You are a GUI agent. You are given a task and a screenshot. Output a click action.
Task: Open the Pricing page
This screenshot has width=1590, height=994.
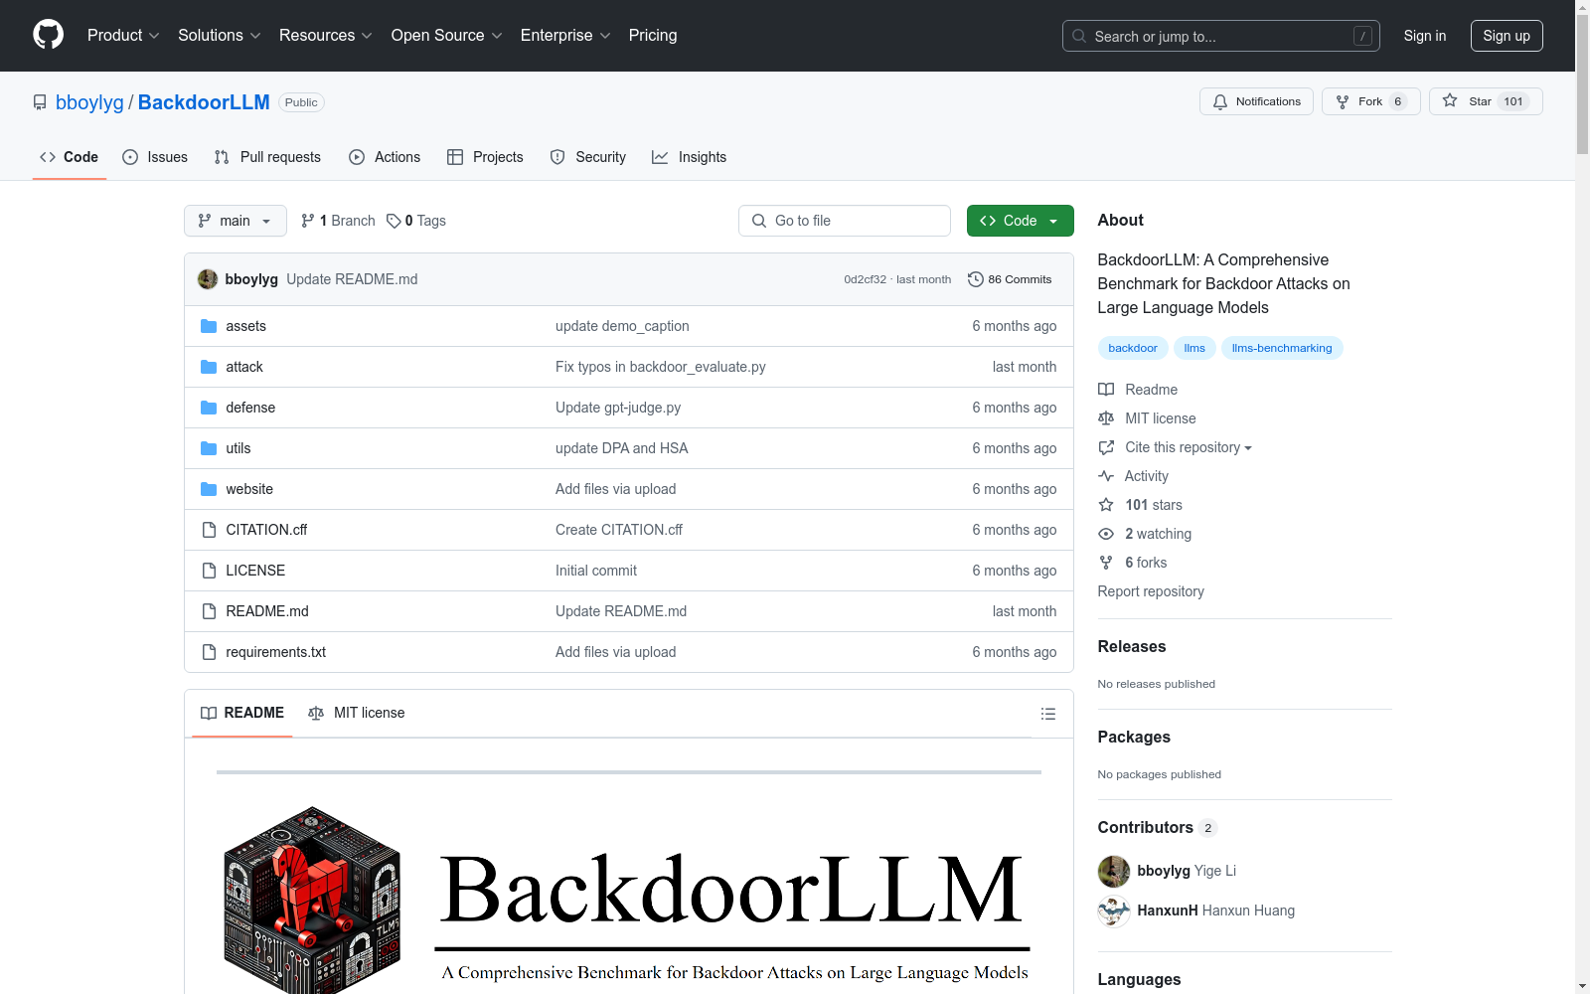(x=653, y=35)
